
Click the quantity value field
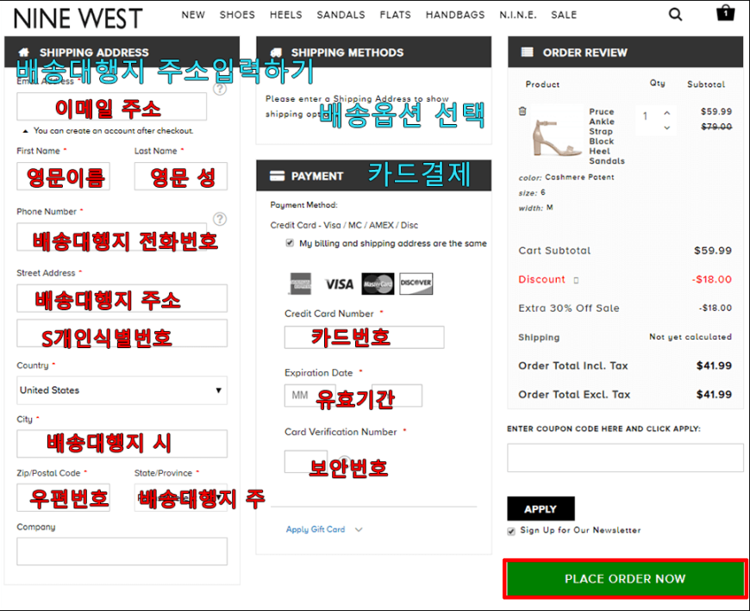647,116
